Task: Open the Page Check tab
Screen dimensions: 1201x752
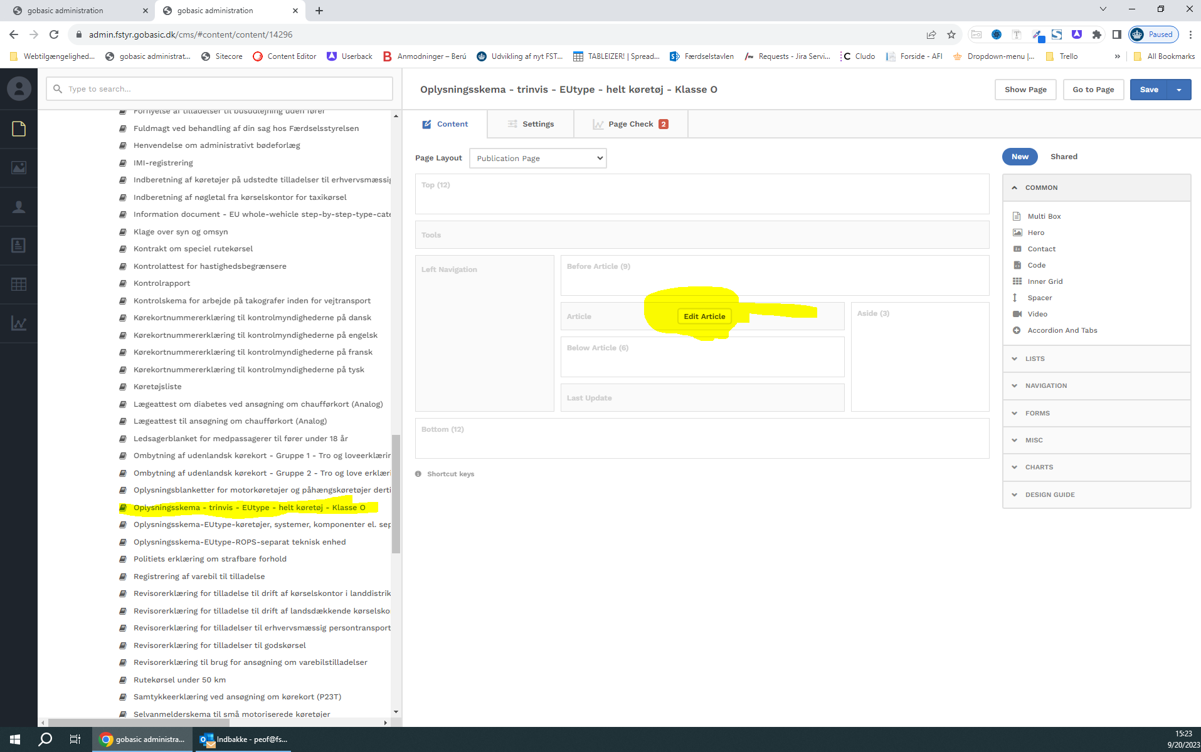Action: point(630,124)
